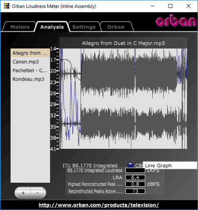198x210 pixels.
Task: Maximize the Orban Loudness Meter window
Action: click(170, 6)
